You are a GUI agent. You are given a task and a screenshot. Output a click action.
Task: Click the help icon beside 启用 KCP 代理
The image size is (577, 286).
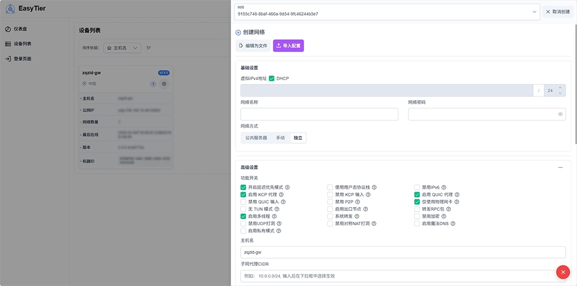(281, 195)
